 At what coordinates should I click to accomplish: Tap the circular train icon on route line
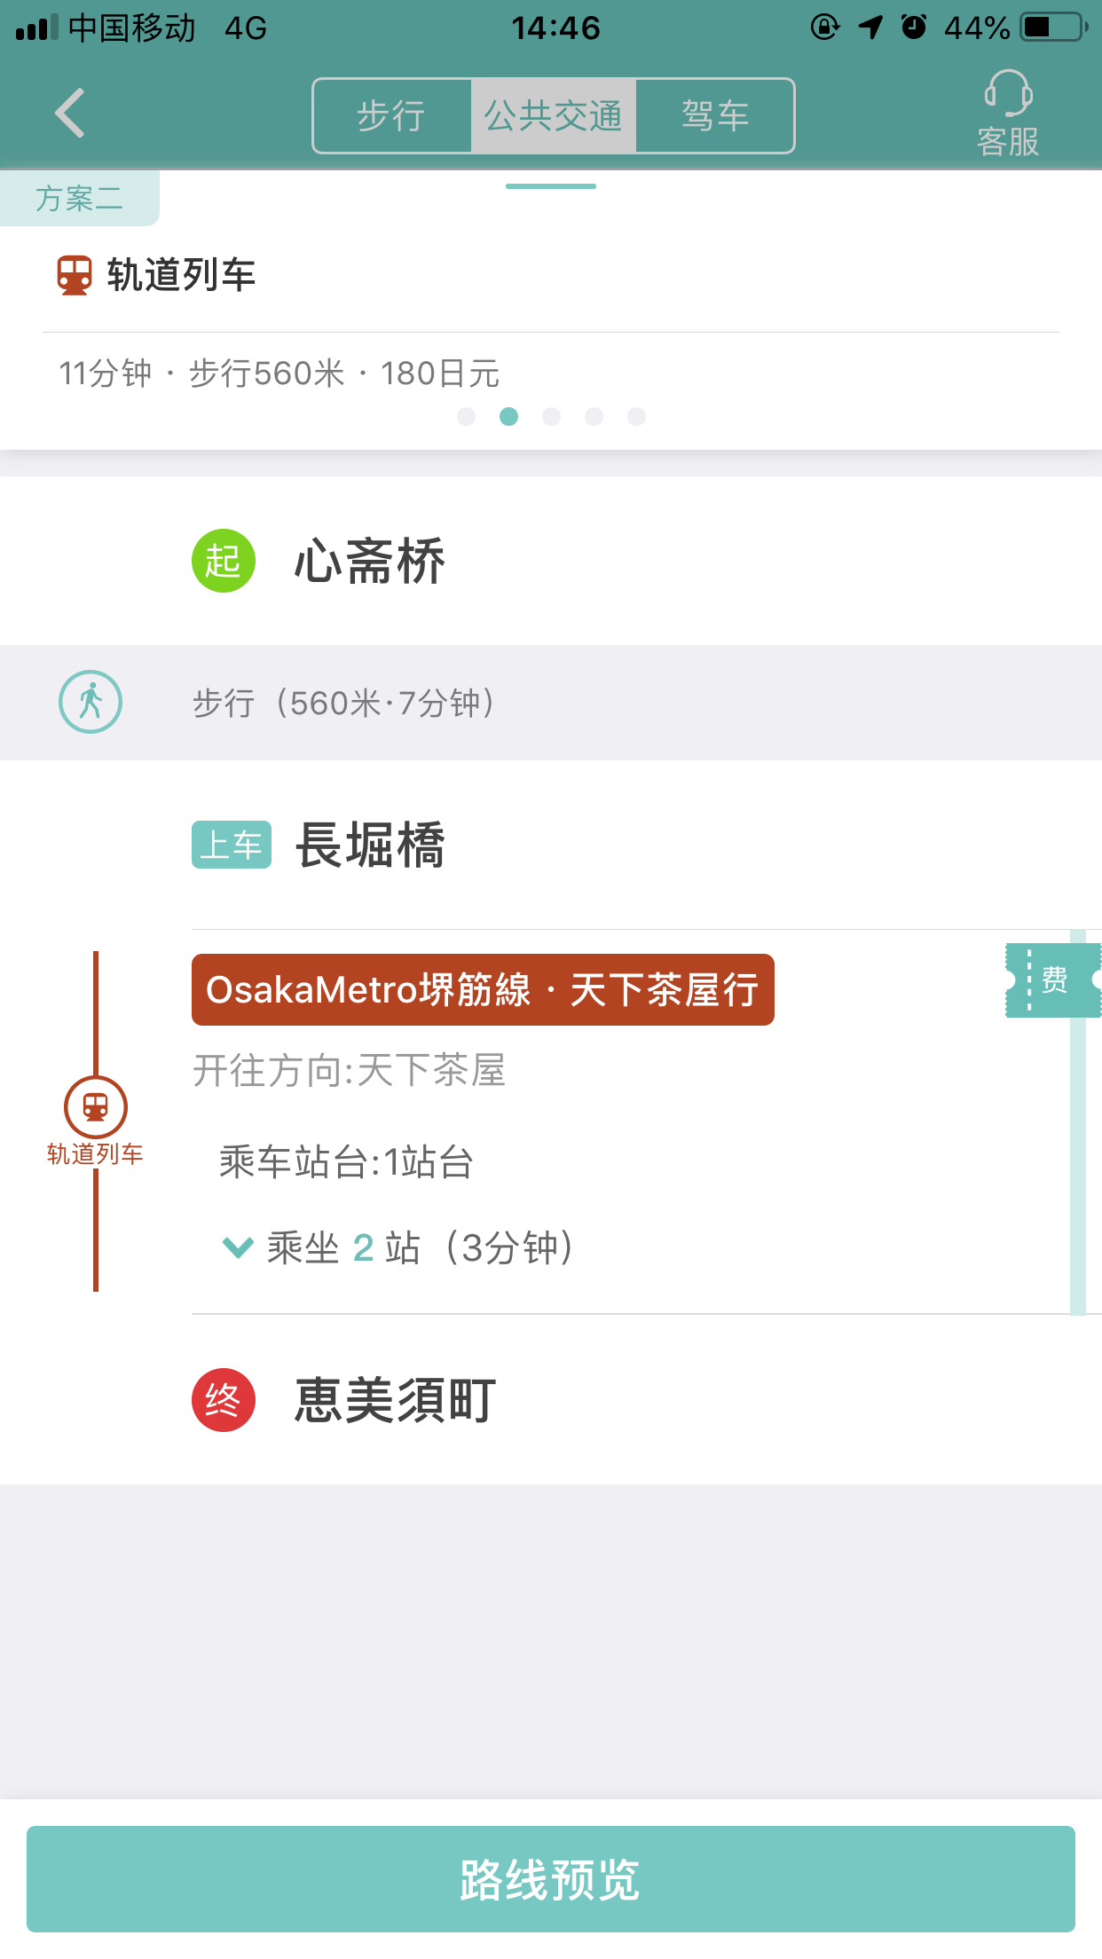pyautogui.click(x=96, y=1106)
